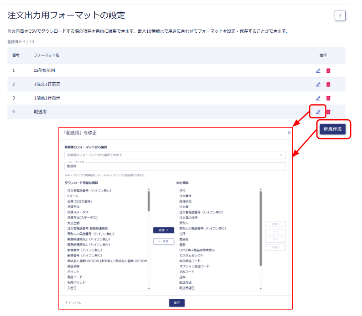Screen dimensions: 362x316
Task: Select 商品価格 in available items
Action: pyautogui.click(x=73, y=266)
